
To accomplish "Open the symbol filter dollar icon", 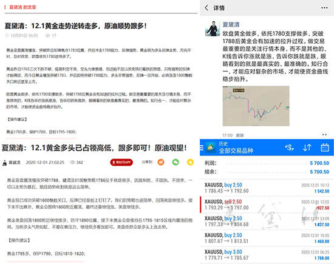I will (x=289, y=147).
